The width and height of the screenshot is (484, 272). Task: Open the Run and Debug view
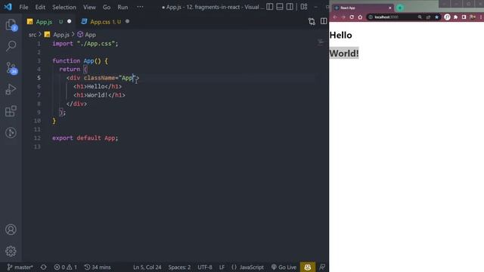11,89
